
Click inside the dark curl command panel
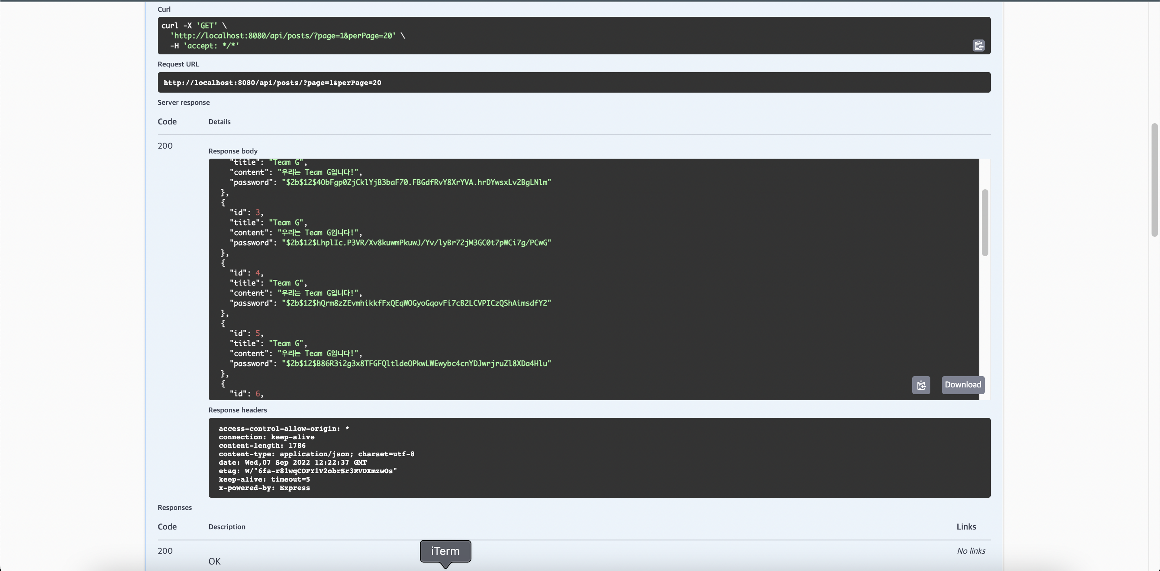click(x=540, y=36)
